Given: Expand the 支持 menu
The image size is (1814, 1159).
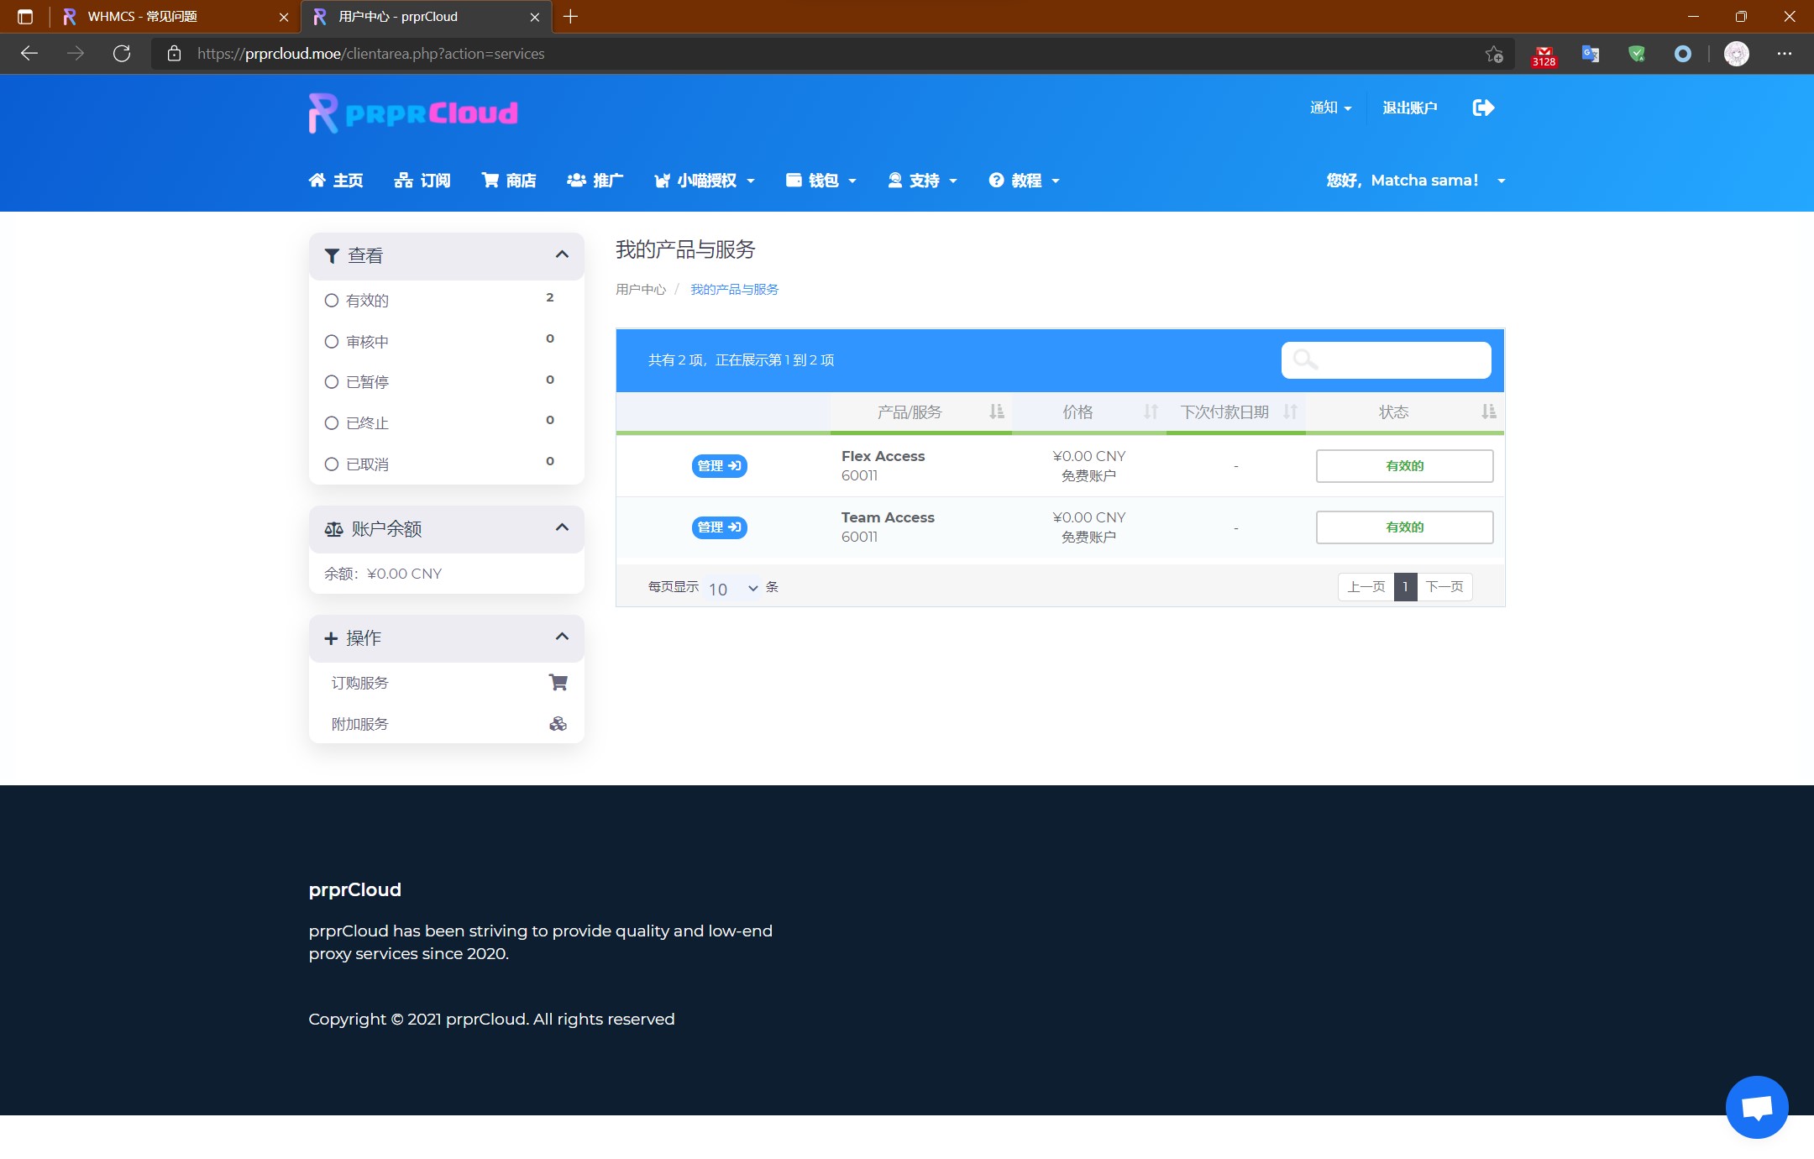Looking at the screenshot, I should (923, 181).
